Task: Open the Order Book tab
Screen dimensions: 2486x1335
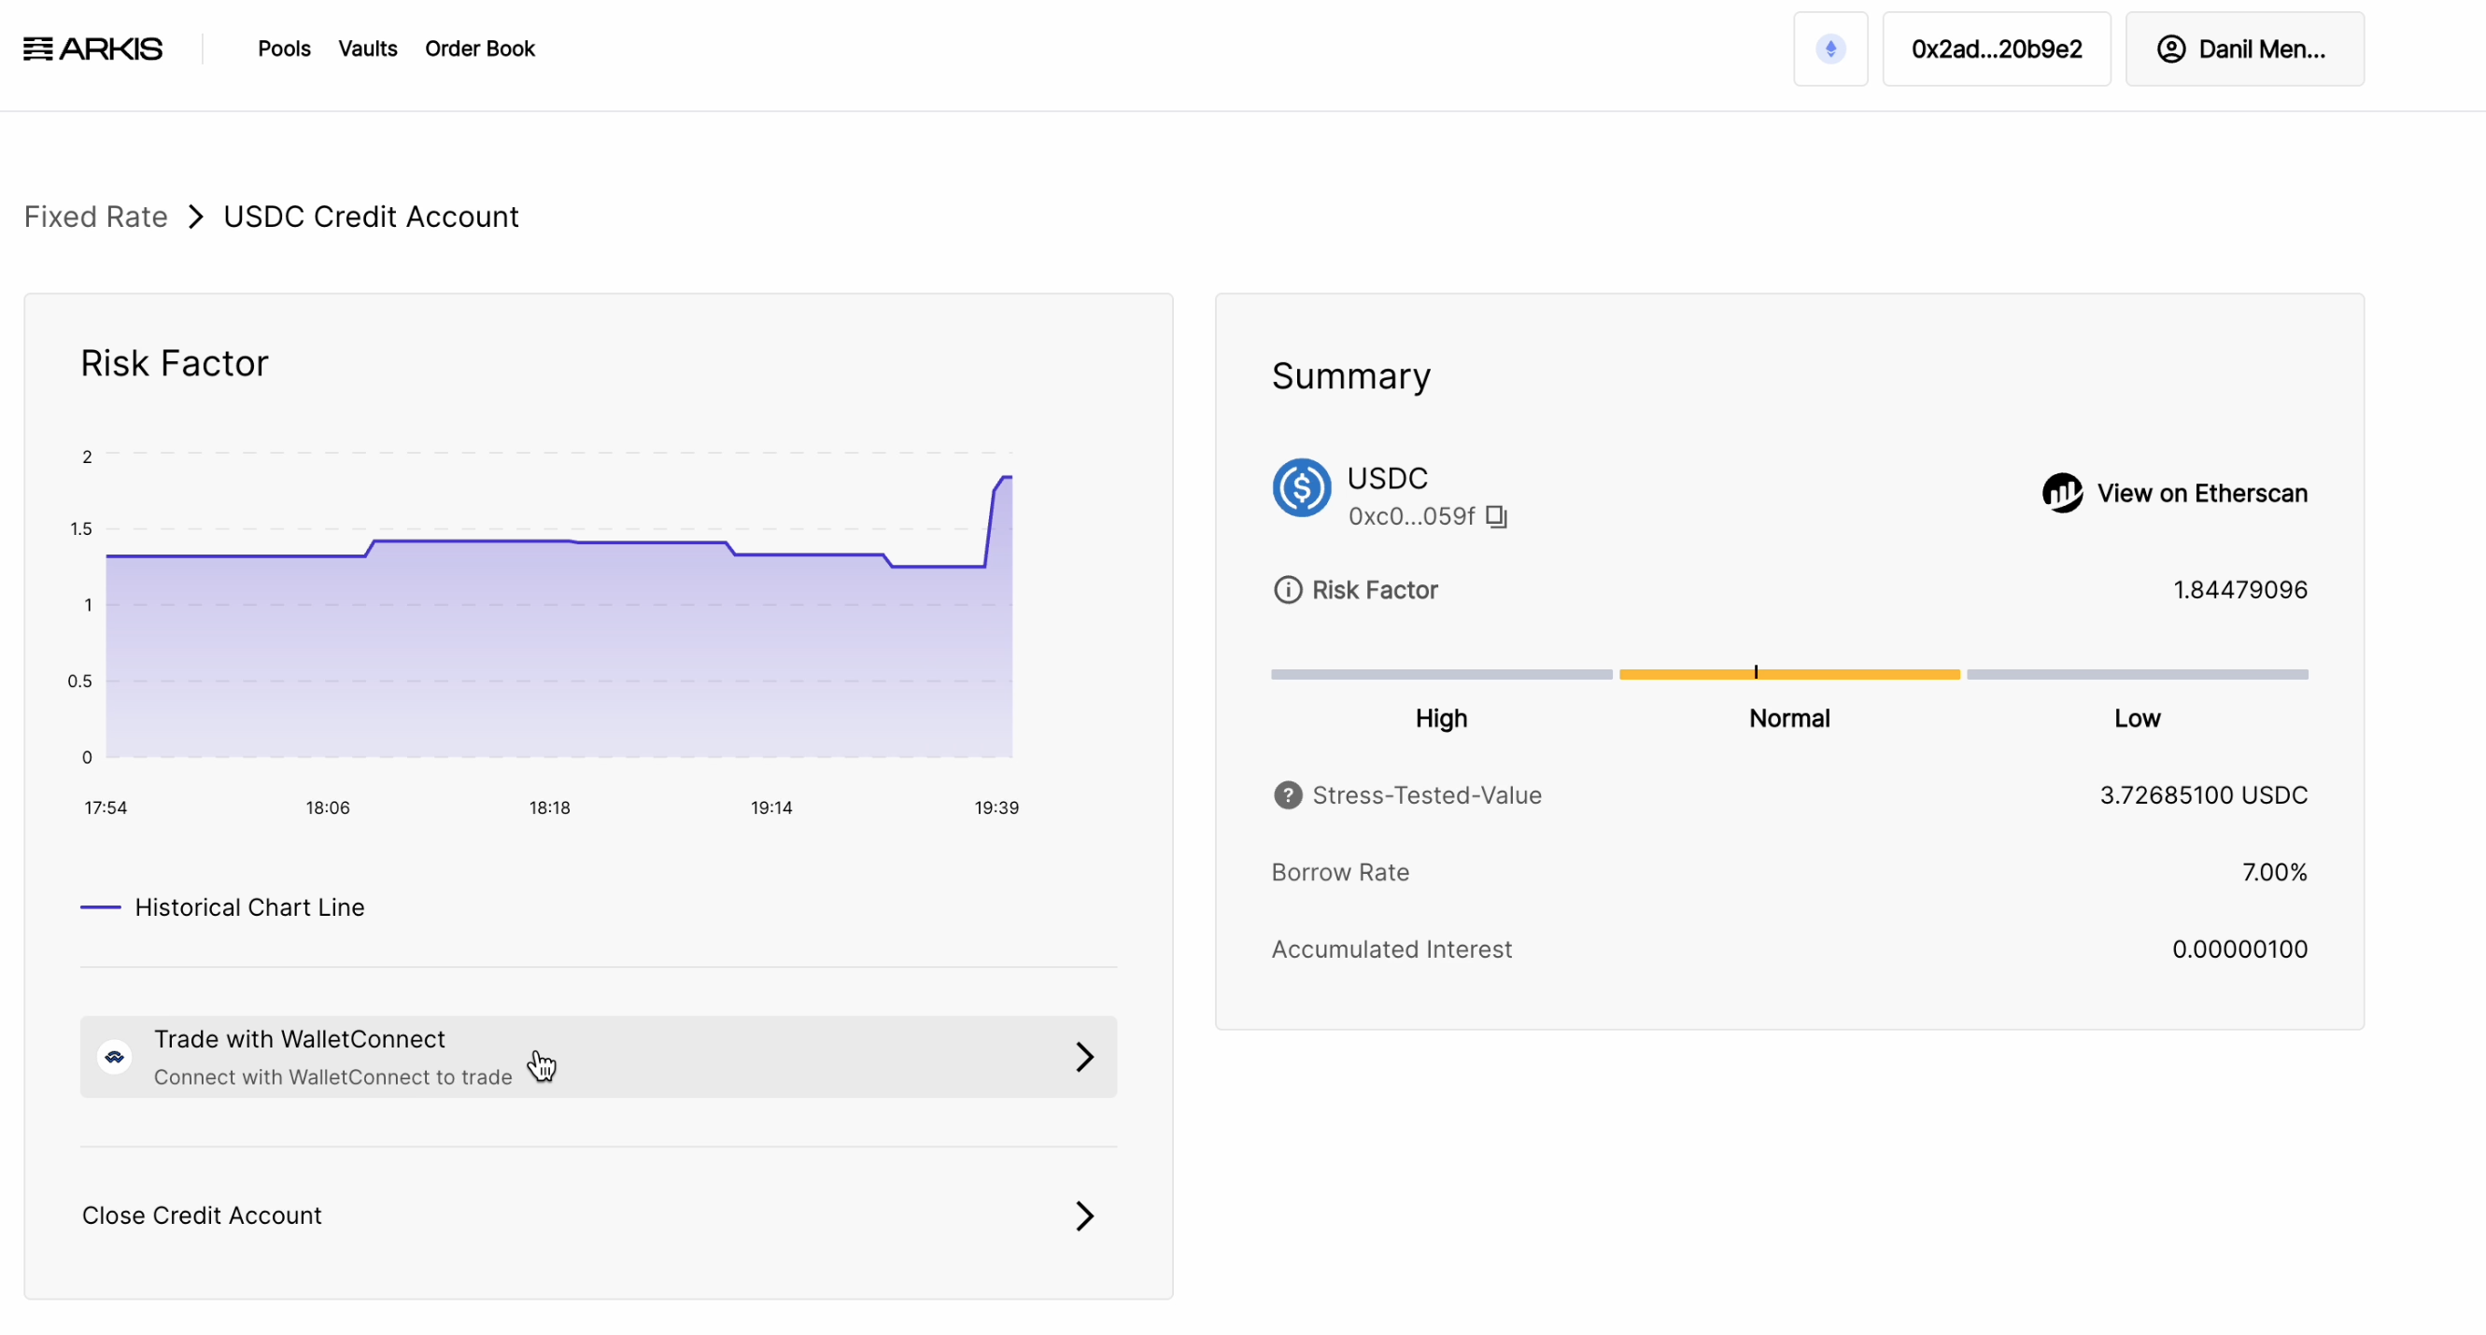Action: pyautogui.click(x=480, y=49)
